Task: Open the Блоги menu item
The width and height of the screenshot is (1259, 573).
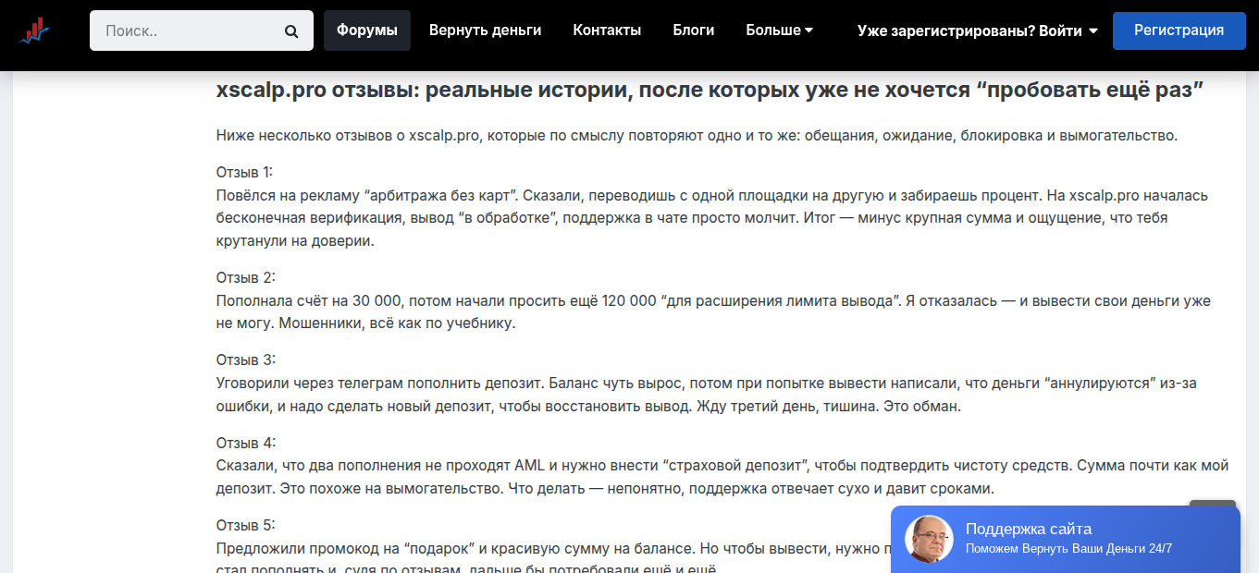Action: [x=694, y=30]
